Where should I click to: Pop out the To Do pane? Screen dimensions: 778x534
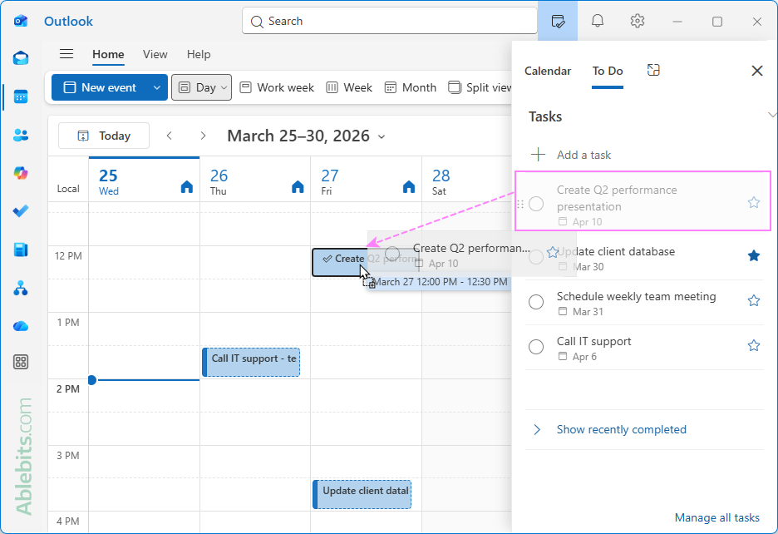tap(653, 71)
